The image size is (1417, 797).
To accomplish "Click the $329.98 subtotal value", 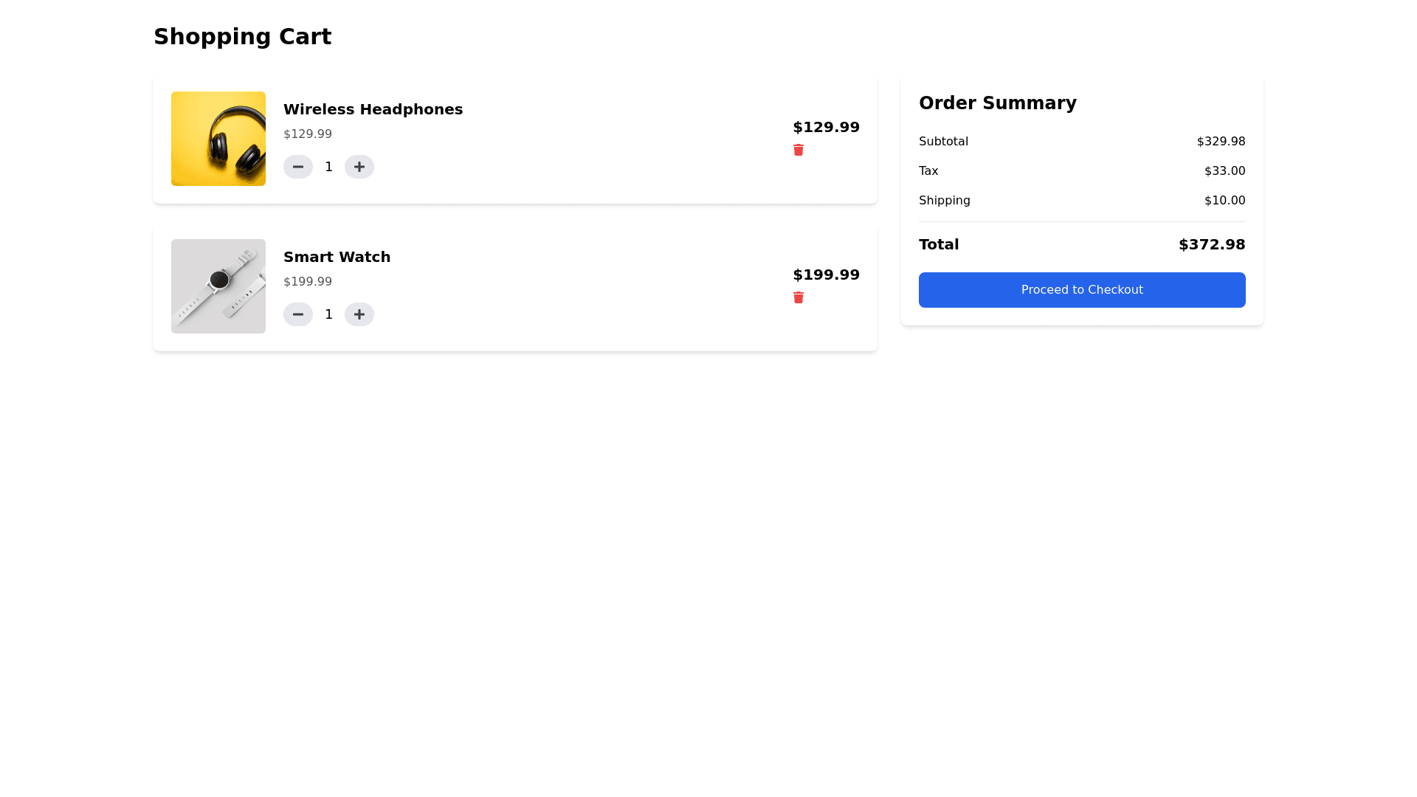I will pos(1221,142).
